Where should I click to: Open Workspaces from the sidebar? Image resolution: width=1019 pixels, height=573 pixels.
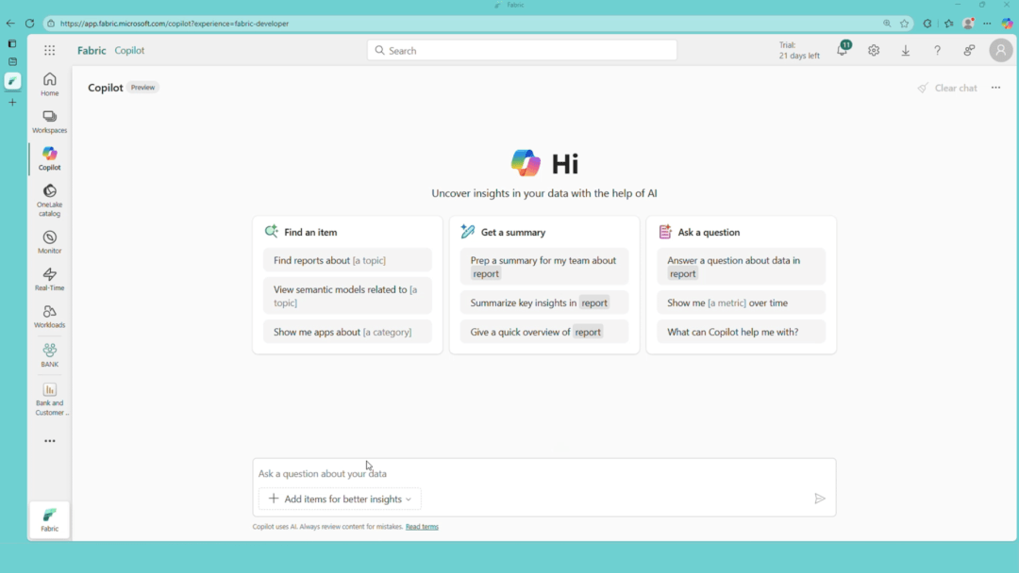49,122
